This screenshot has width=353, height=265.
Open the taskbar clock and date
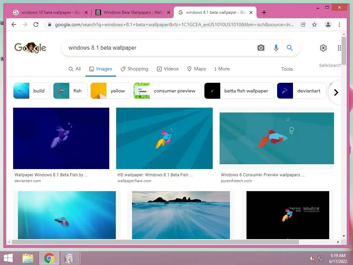coord(338,258)
